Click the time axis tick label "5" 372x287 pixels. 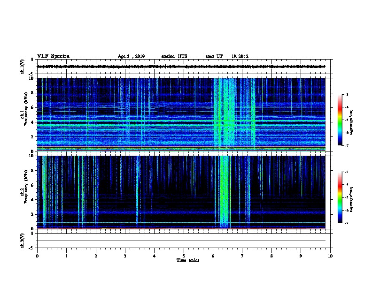point(184,256)
